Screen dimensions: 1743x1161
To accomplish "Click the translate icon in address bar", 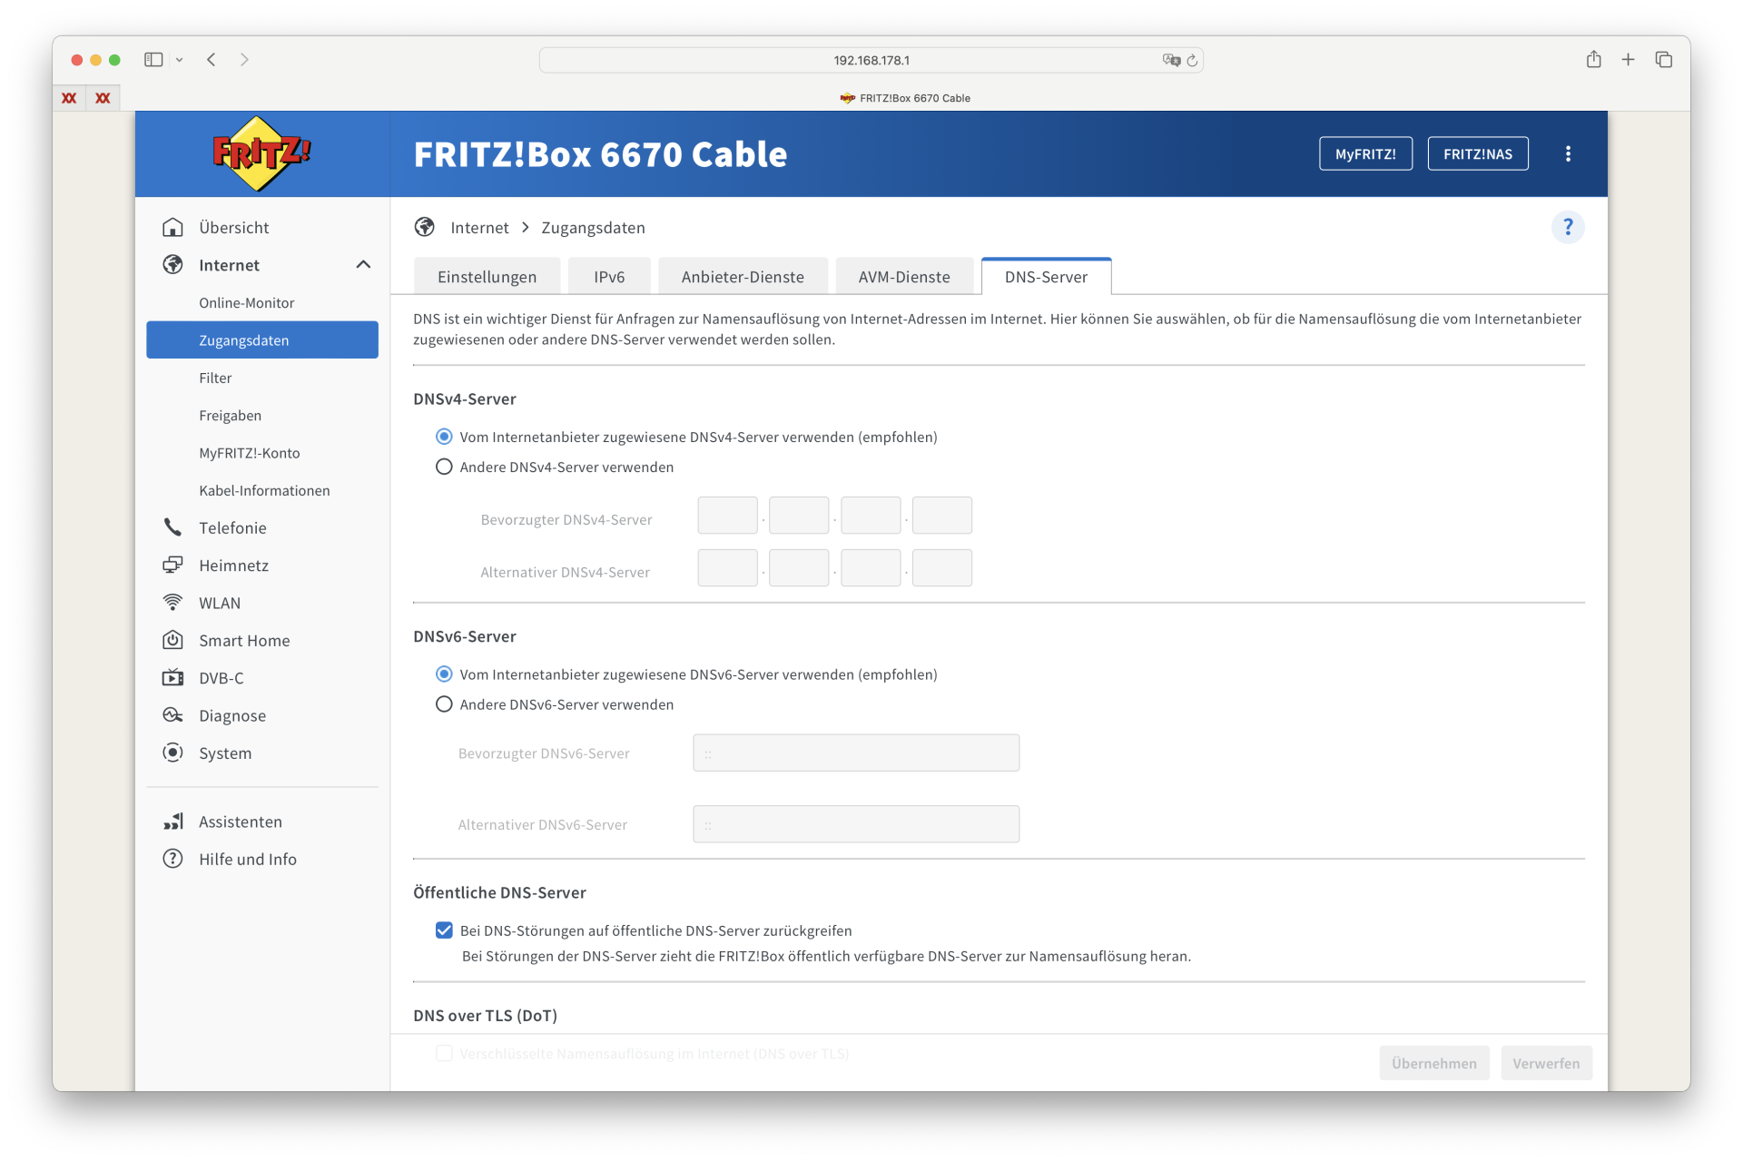I will pyautogui.click(x=1171, y=61).
